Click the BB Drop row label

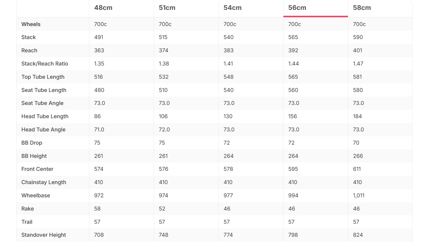click(x=32, y=143)
